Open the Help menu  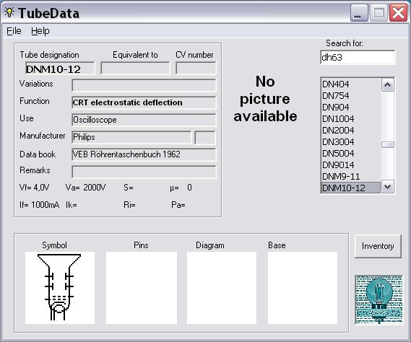[x=40, y=31]
